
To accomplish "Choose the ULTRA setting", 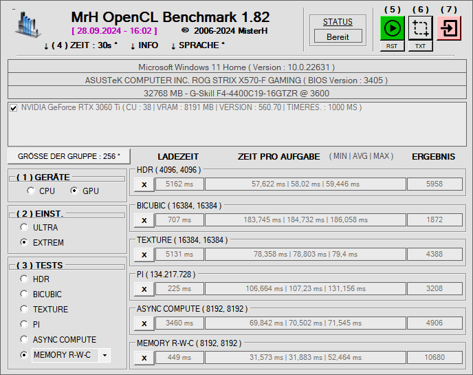I will coord(24,227).
